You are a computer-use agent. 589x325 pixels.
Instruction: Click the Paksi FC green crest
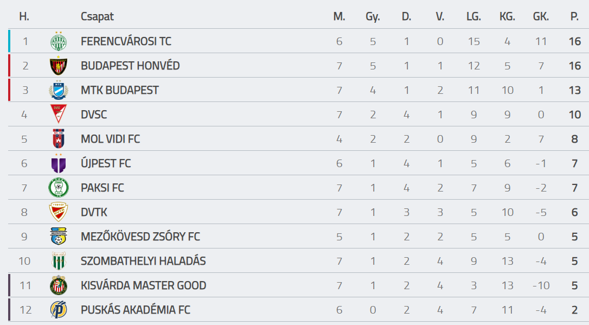click(59, 188)
